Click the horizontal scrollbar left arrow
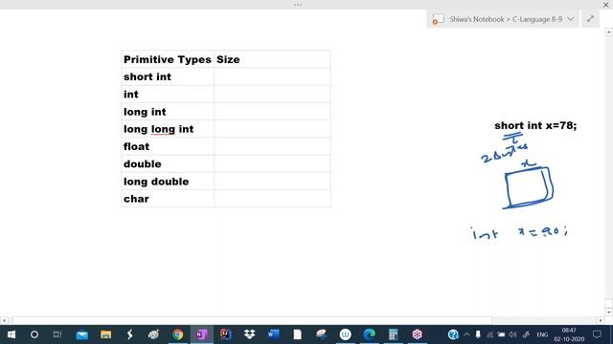This screenshot has width=613, height=344. coord(4,321)
